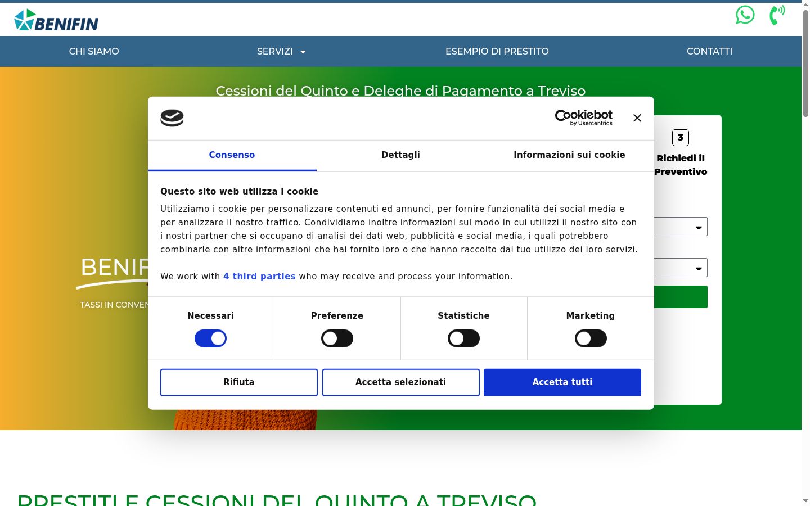Image resolution: width=810 pixels, height=506 pixels.
Task: Expand the Servizi menu dropdown arrow
Action: [x=303, y=52]
